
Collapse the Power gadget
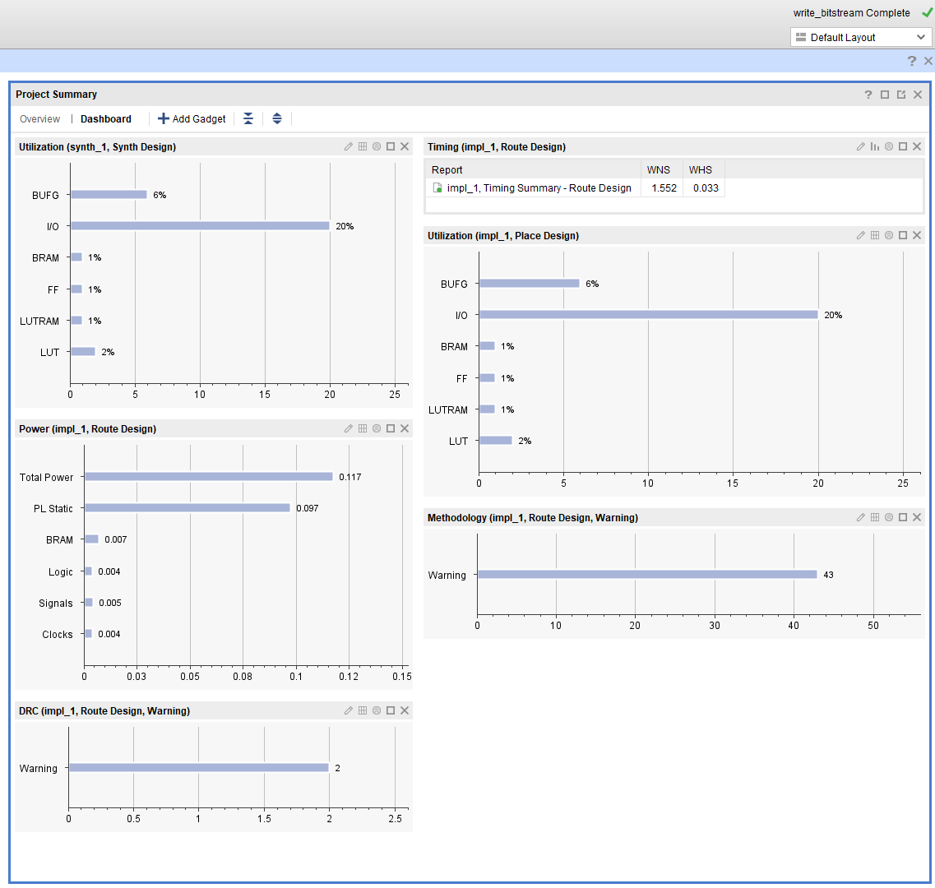(x=377, y=429)
